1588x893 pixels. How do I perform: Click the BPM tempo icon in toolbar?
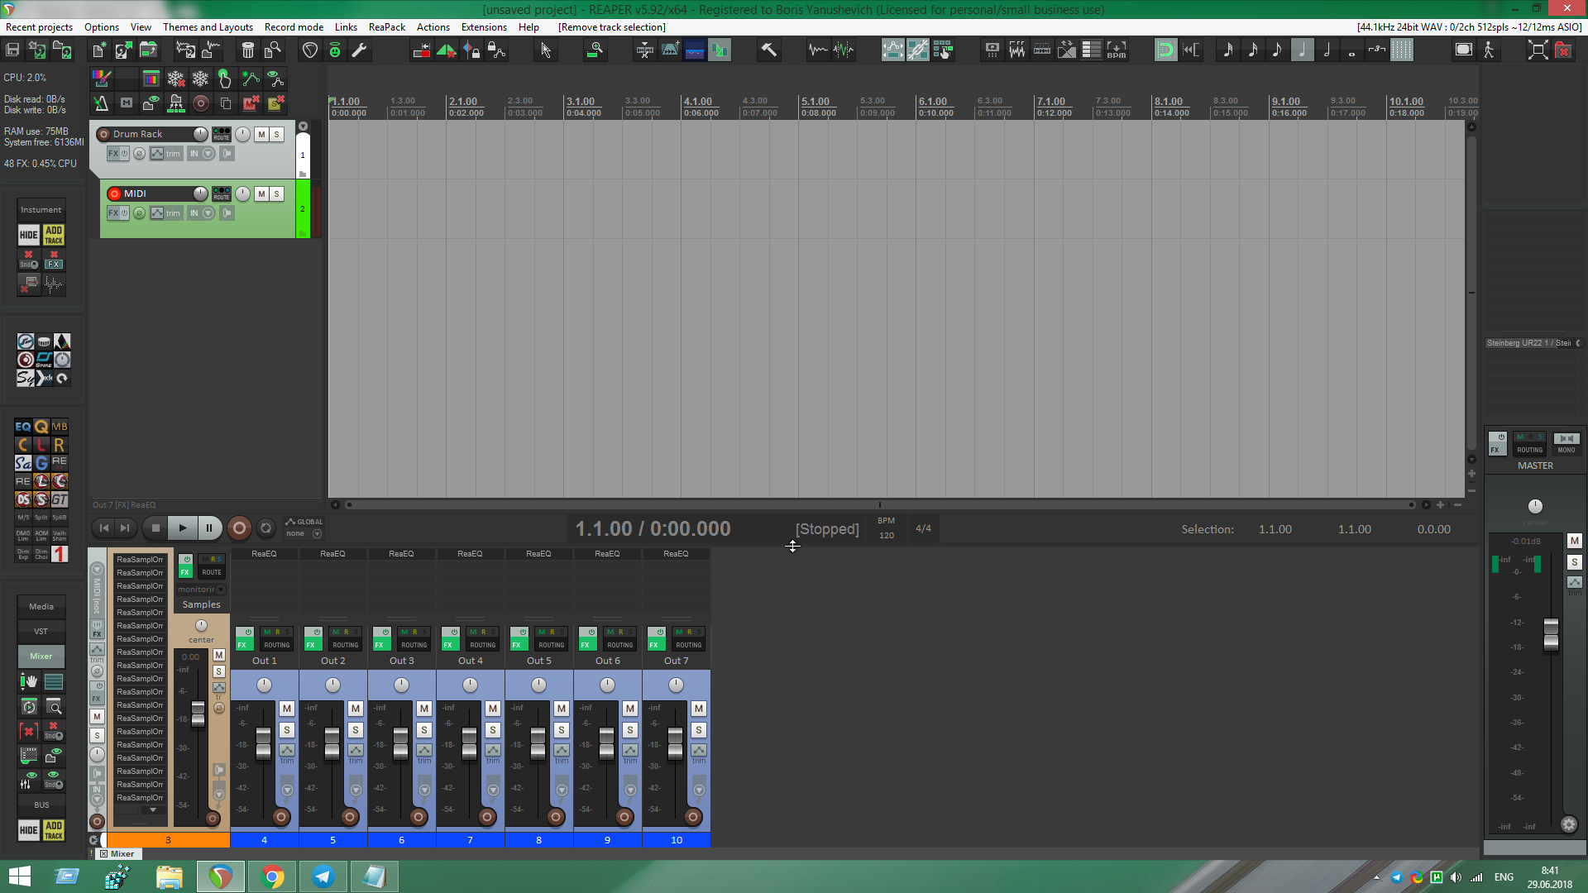pos(1116,50)
